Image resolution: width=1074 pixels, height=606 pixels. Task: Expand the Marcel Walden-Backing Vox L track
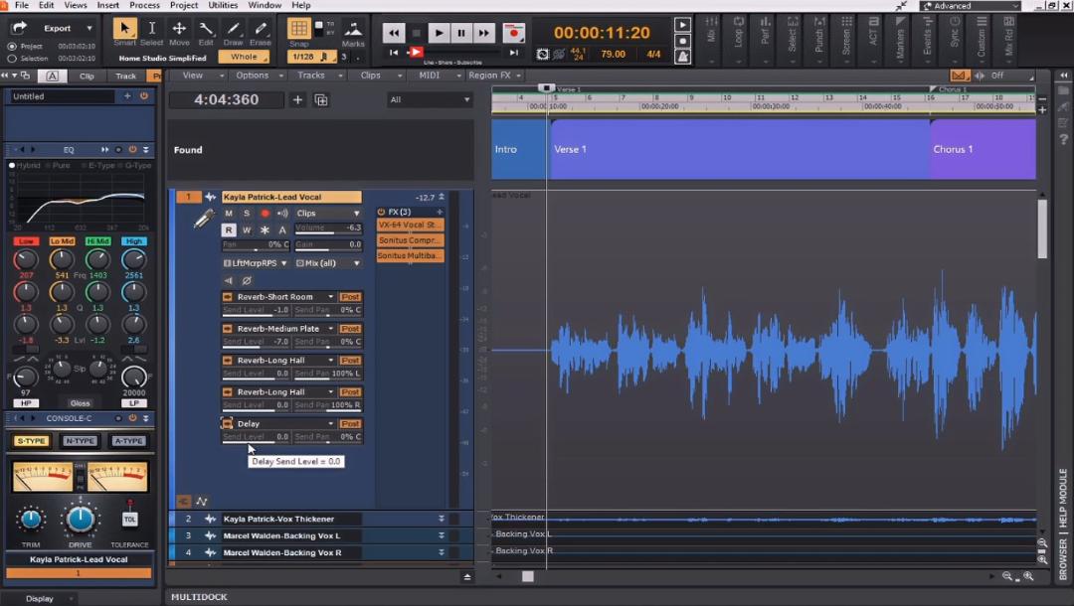[x=442, y=535]
